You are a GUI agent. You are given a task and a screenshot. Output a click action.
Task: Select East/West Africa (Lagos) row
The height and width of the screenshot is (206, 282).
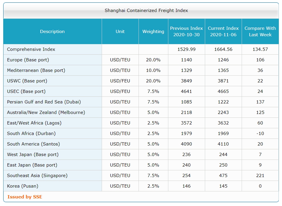coord(141,123)
